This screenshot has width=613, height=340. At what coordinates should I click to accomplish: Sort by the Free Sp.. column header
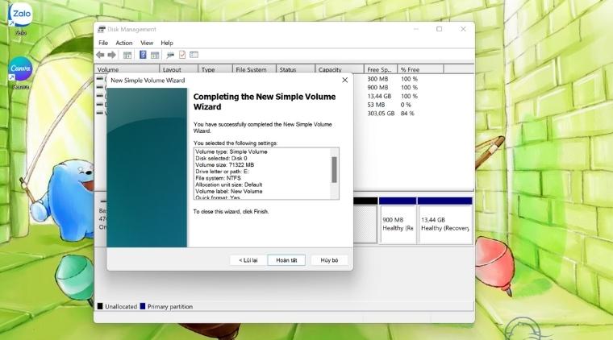[x=381, y=69]
